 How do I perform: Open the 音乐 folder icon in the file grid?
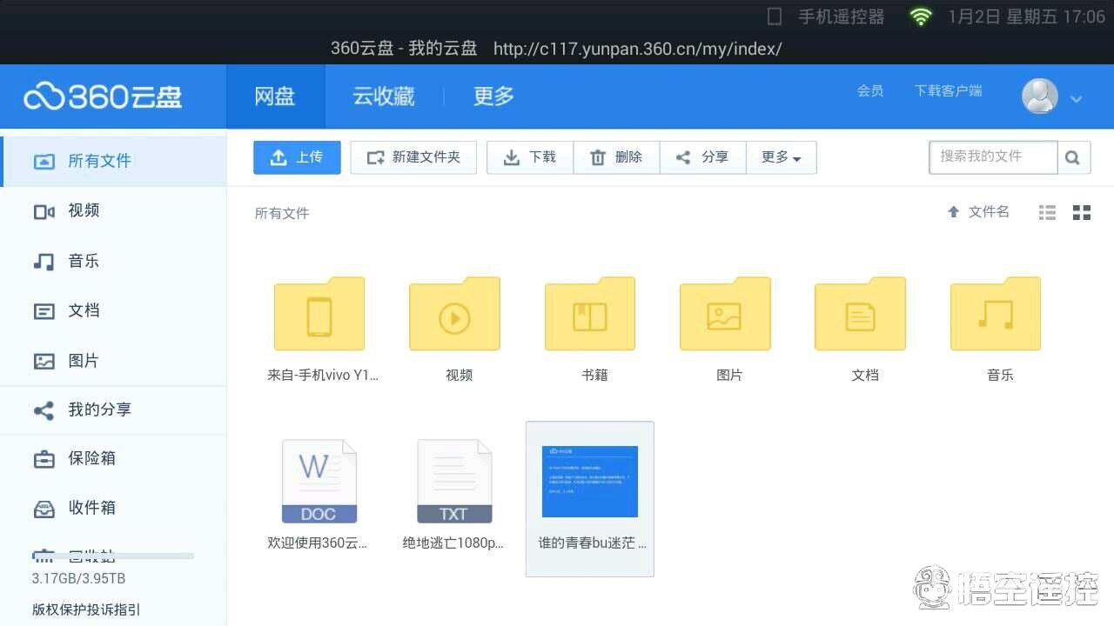[x=996, y=314]
